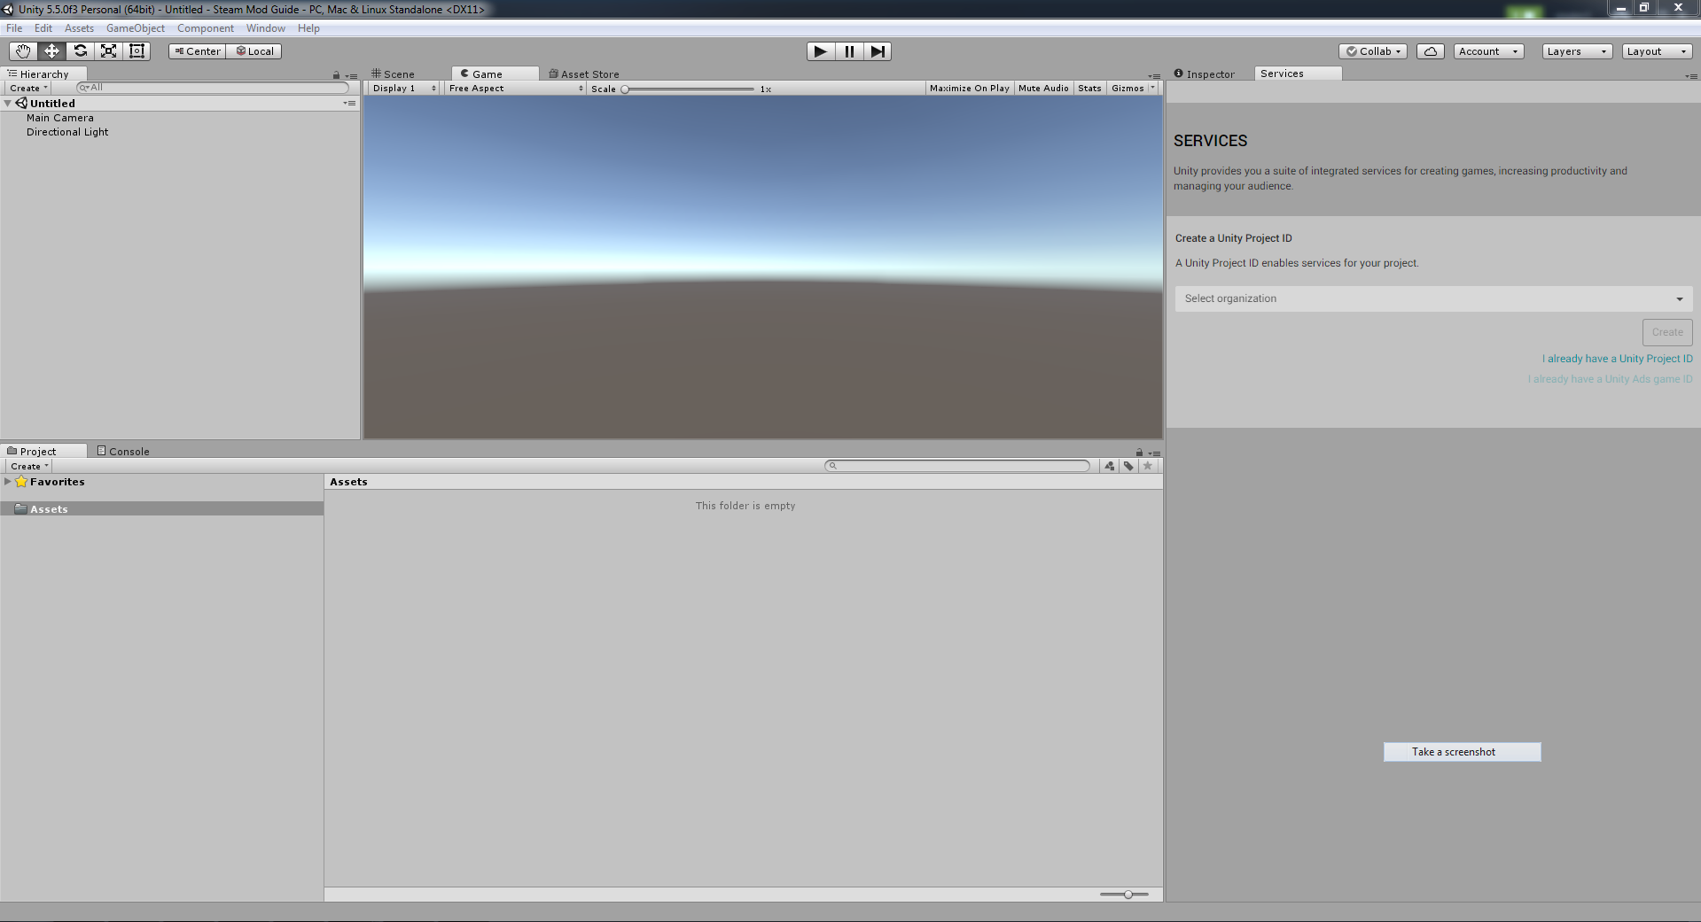This screenshot has height=922, width=1701.
Task: Open the Collab dropdown
Action: pos(1373,51)
